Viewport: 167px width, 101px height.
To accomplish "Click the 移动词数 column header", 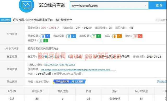I will pyautogui.click(x=37, y=91).
